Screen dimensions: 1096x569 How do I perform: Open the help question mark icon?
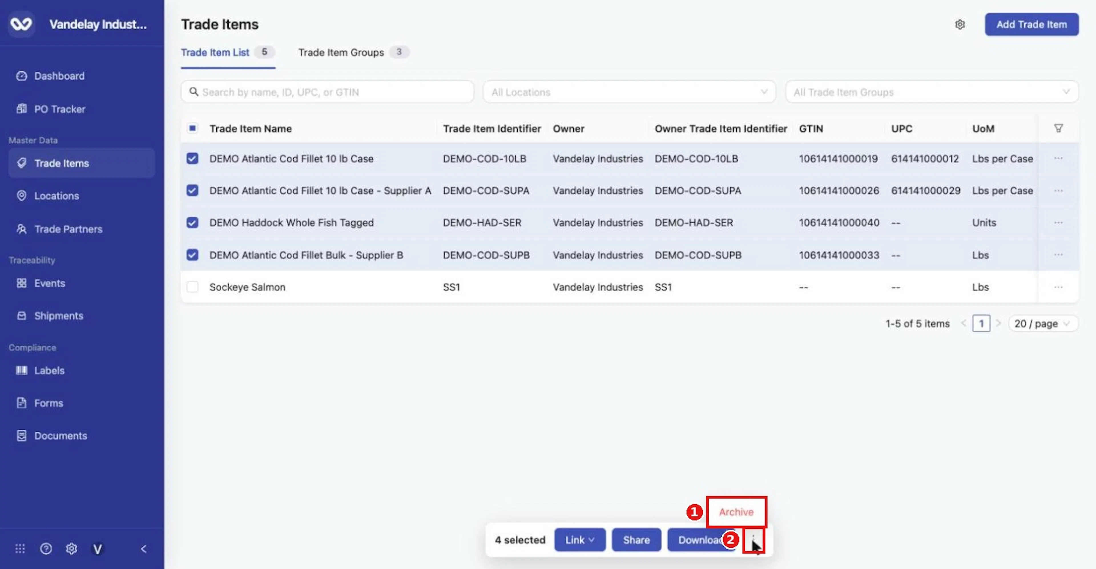[46, 548]
